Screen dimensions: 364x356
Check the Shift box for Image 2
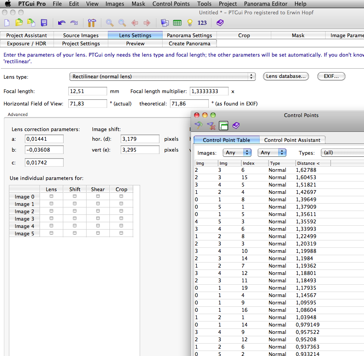[75, 211]
